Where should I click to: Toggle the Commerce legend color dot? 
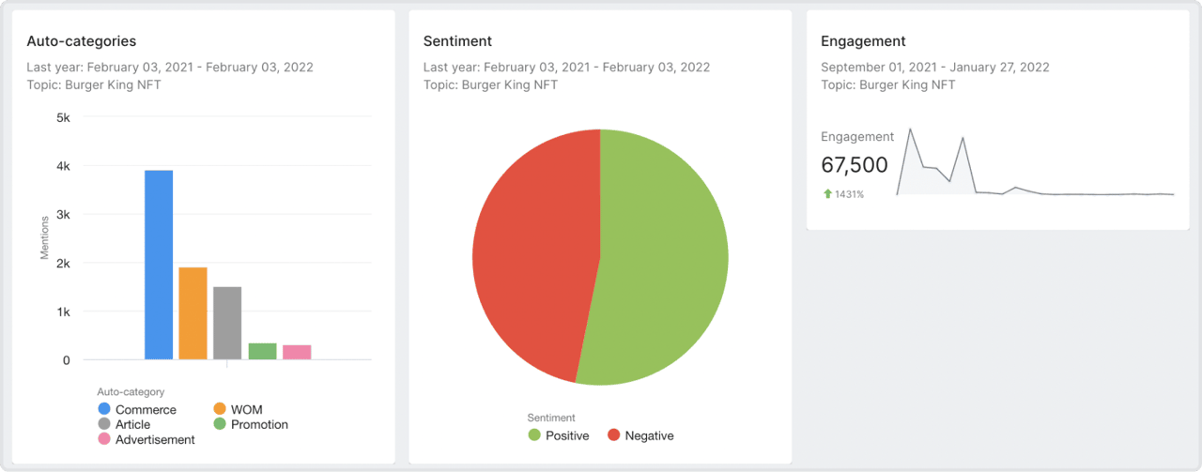click(104, 409)
